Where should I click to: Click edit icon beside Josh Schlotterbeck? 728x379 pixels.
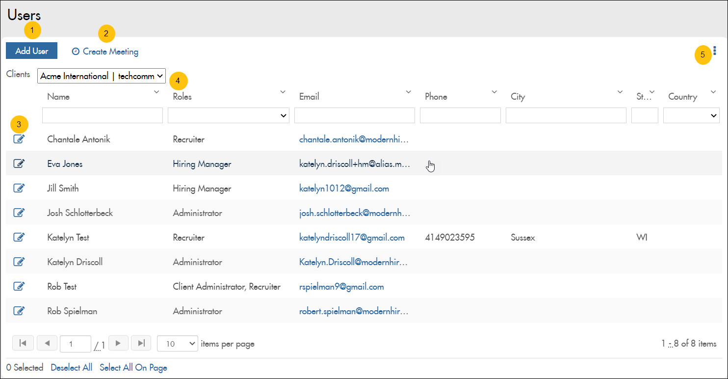click(x=19, y=213)
